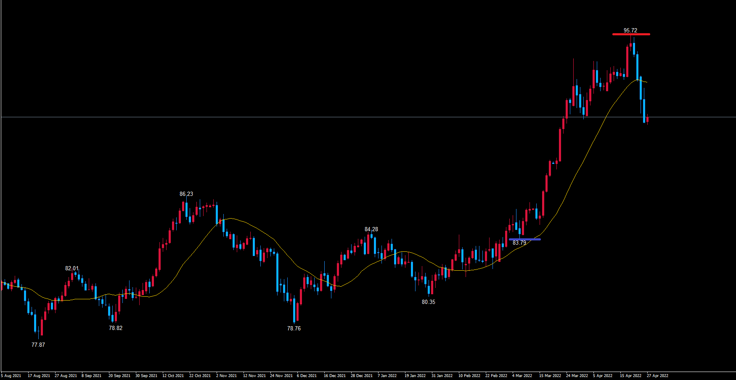
Task: Click the 77.87 low price label
Action: (x=38, y=345)
